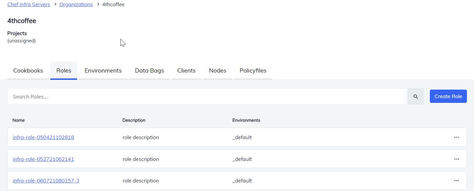
Task: Open role infra-role-060721080157-3
Action: 46,181
